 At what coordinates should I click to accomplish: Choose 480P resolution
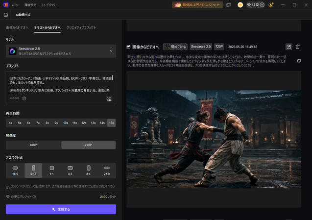tap(33, 145)
